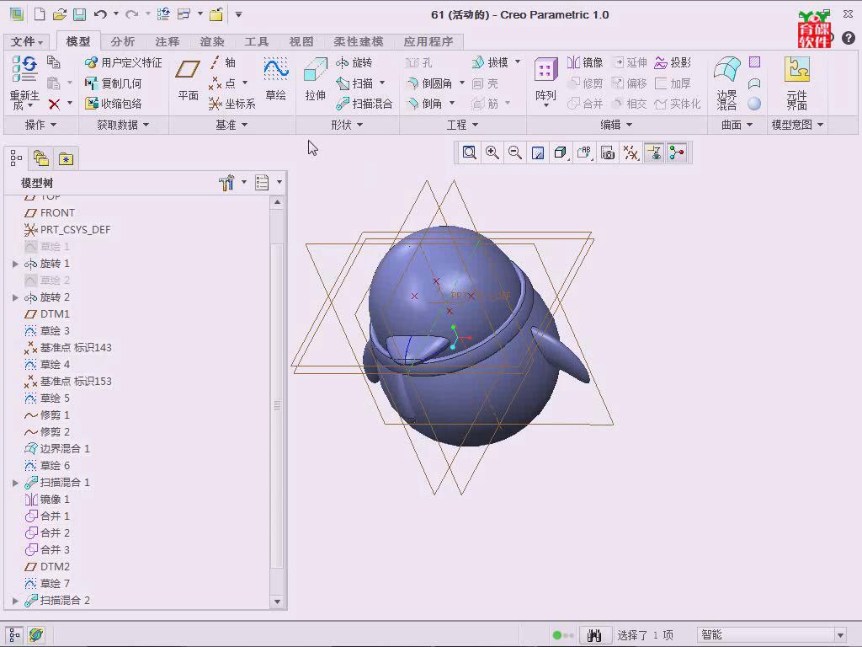Click the Pattern (阵列) tool
Viewport: 862px width, 647px height.
(545, 82)
